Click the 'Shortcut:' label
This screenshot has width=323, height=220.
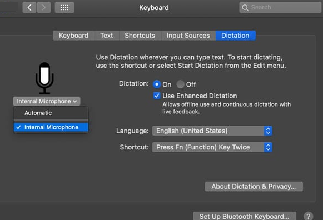pos(135,147)
